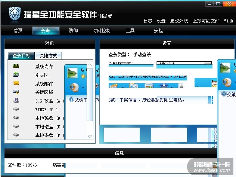
Task: Select the 查杀目标 tab
Action: click(x=21, y=56)
